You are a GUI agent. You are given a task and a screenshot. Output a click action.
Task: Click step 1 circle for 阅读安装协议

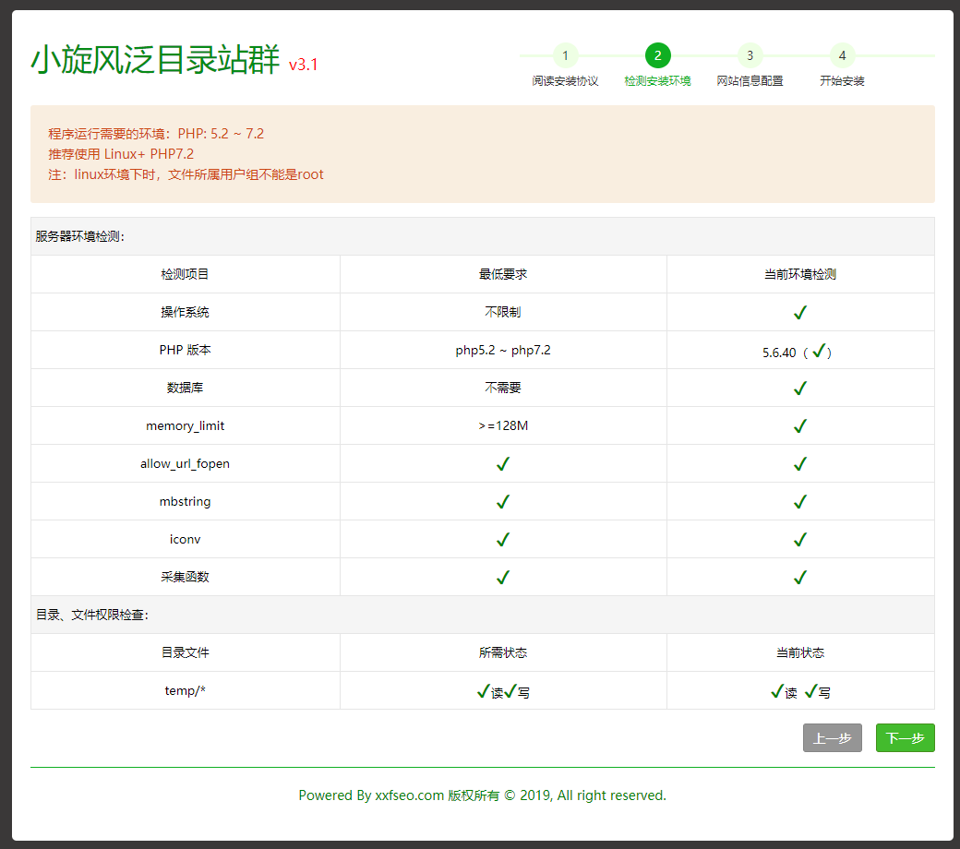pos(565,55)
